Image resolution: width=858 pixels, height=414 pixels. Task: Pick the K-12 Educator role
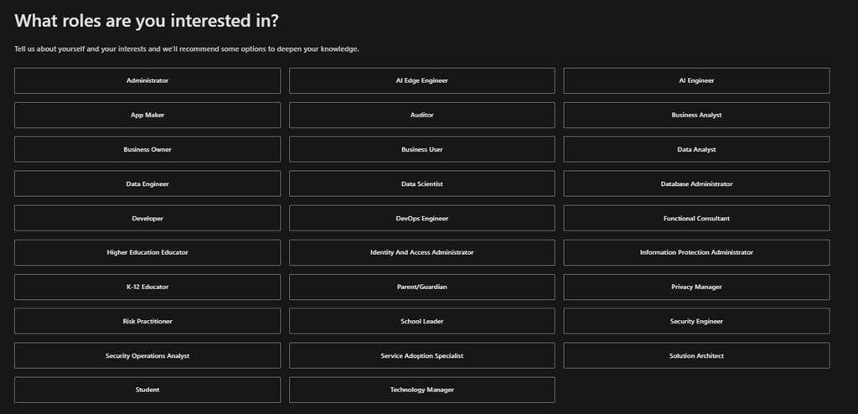tap(147, 287)
